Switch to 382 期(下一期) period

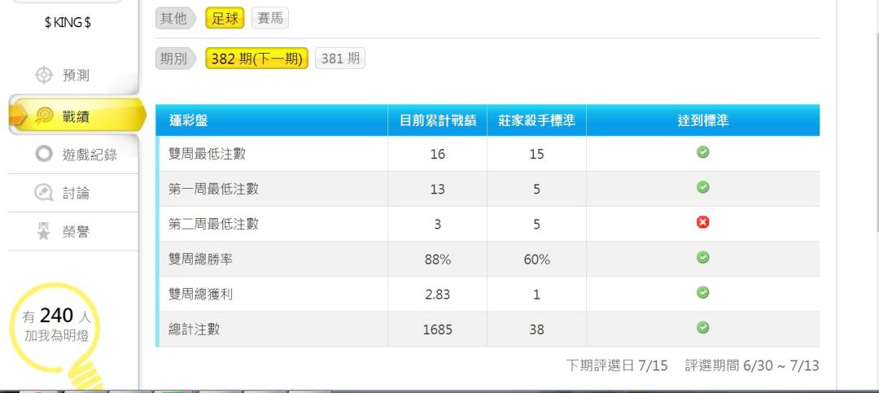click(x=256, y=59)
